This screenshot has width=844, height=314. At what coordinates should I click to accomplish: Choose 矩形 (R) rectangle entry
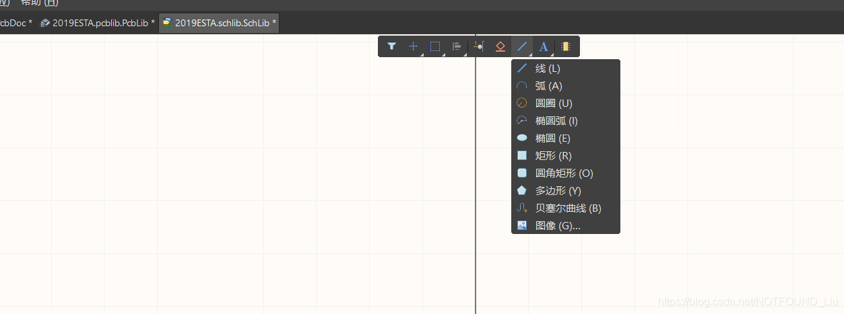(x=566, y=156)
